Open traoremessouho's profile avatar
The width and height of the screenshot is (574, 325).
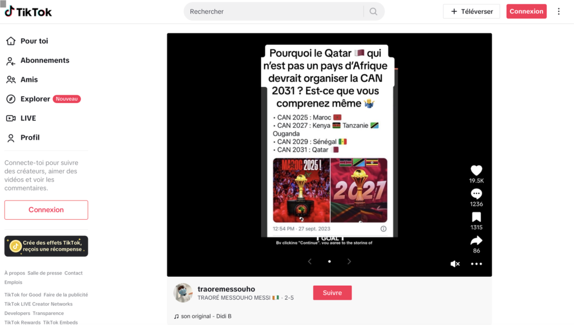click(183, 293)
